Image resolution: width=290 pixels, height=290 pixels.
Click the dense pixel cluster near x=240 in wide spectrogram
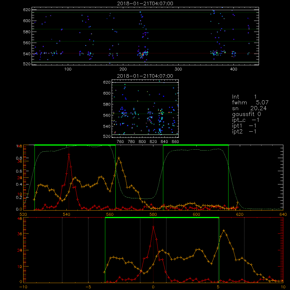point(143,53)
